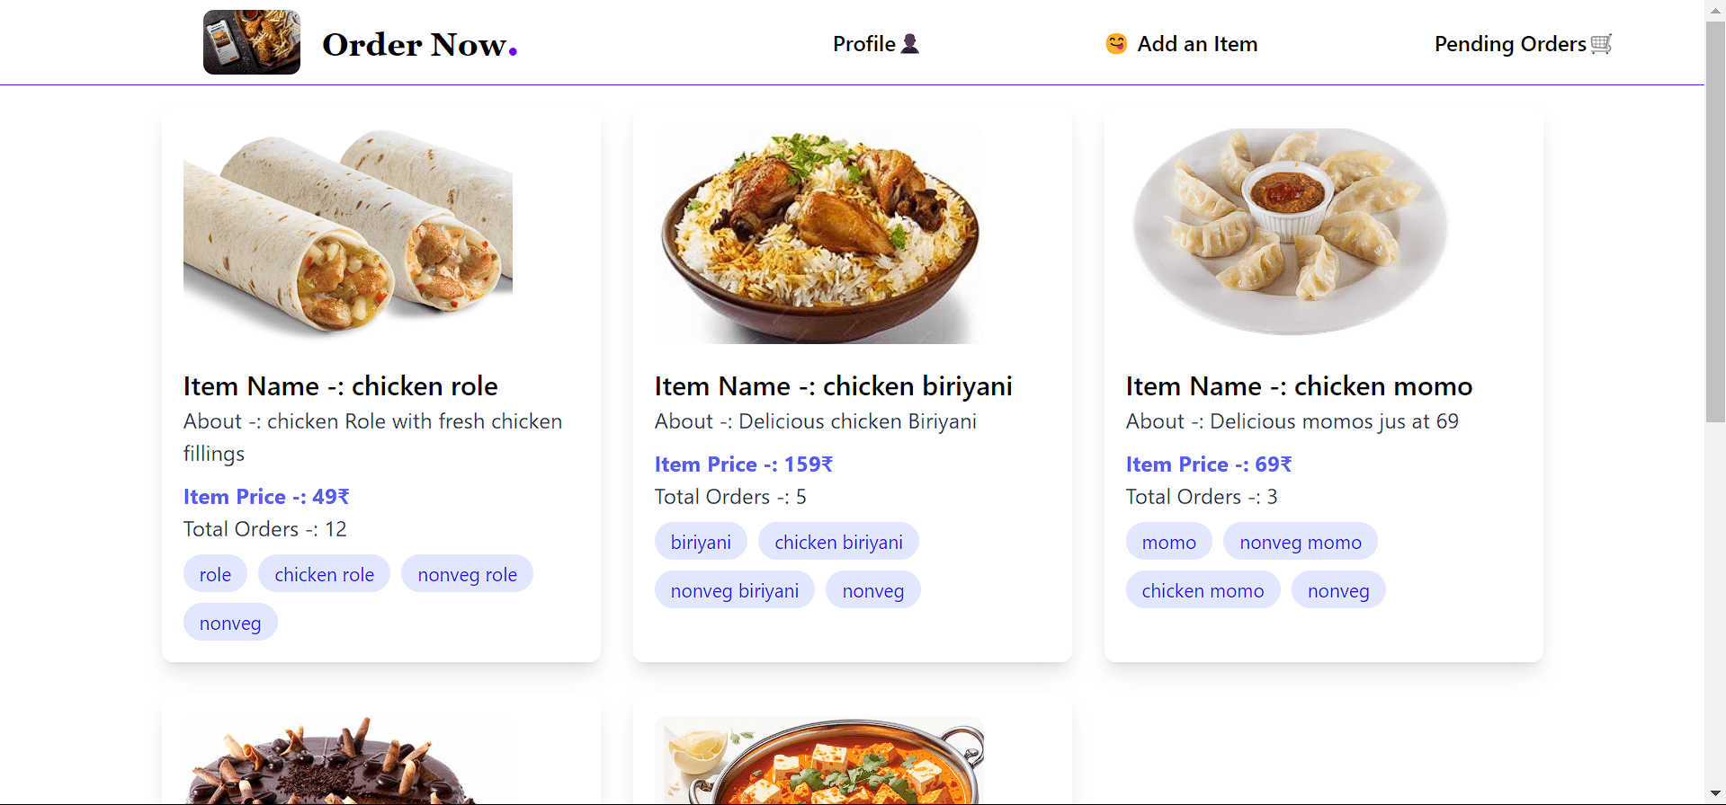The image size is (1726, 805).
Task: Click the "Item Name -: chicken momo" heading
Action: 1299,386
